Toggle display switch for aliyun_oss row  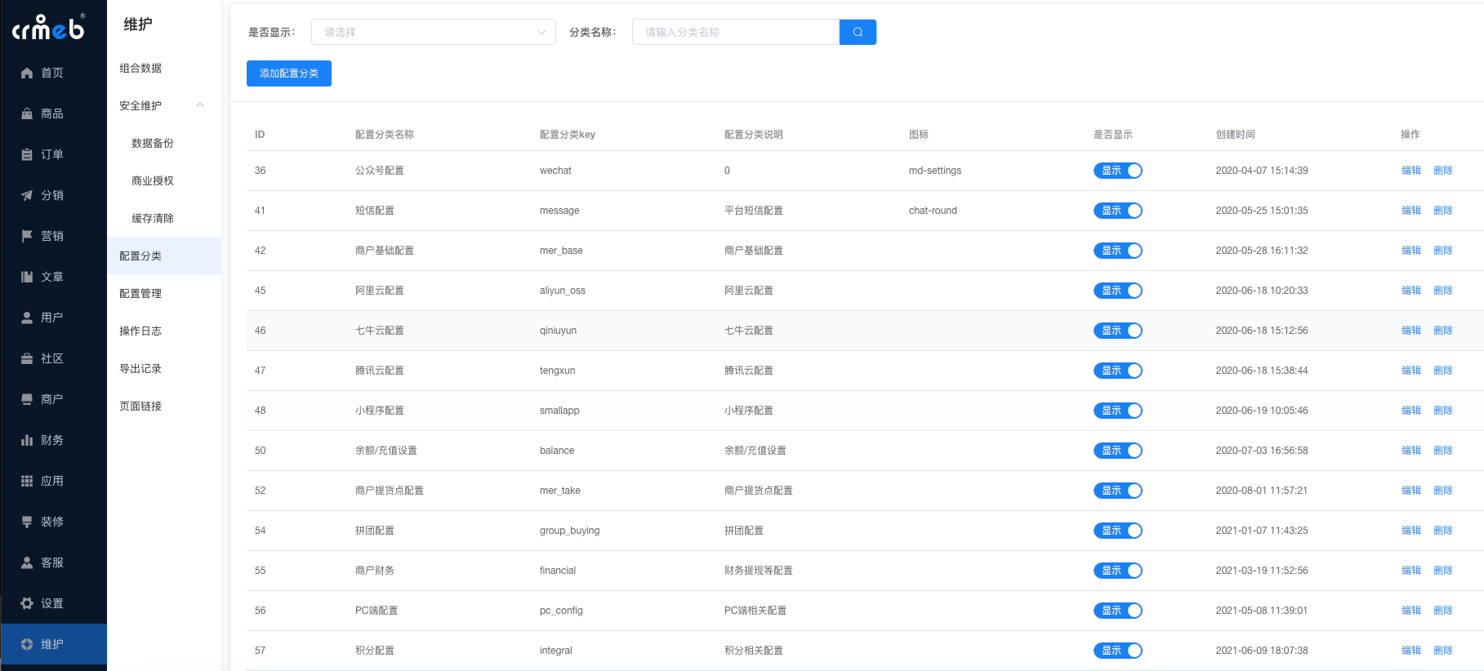click(x=1117, y=291)
